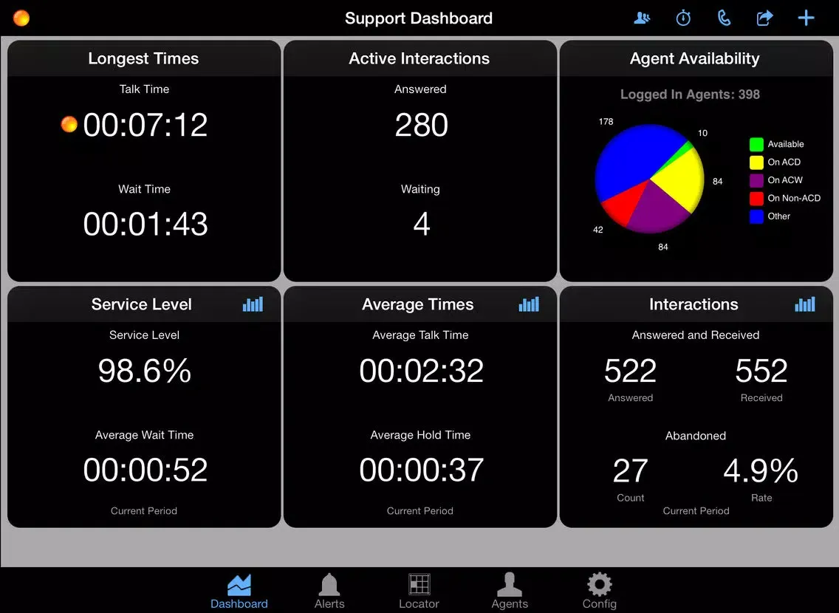Go to the Agents tab
839x613 pixels.
pos(510,592)
